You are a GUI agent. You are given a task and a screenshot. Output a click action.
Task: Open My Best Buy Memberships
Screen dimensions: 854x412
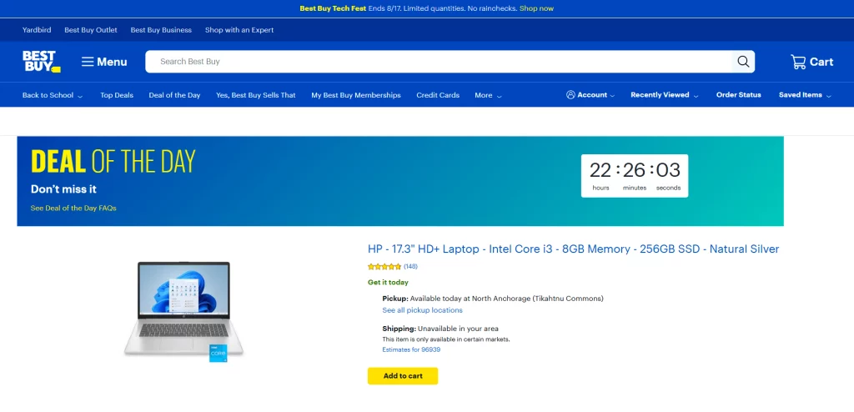[x=356, y=95]
